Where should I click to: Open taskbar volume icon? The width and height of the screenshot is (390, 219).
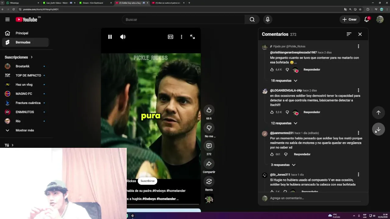point(374,216)
